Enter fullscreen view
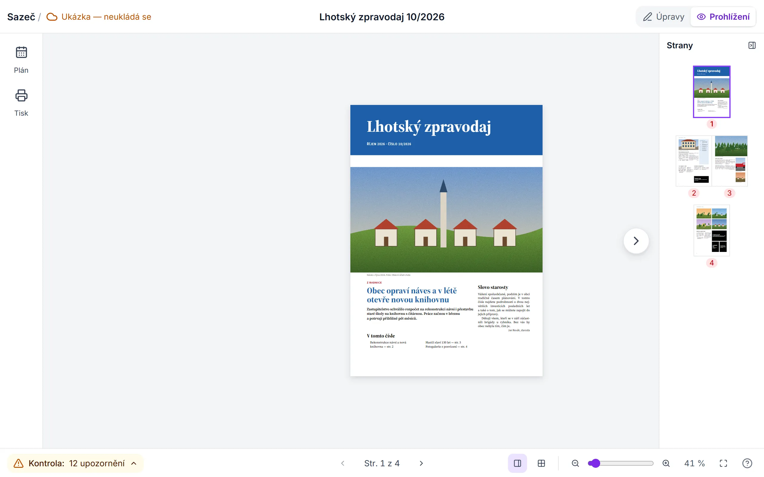Image resolution: width=764 pixels, height=477 pixels. coord(723,463)
